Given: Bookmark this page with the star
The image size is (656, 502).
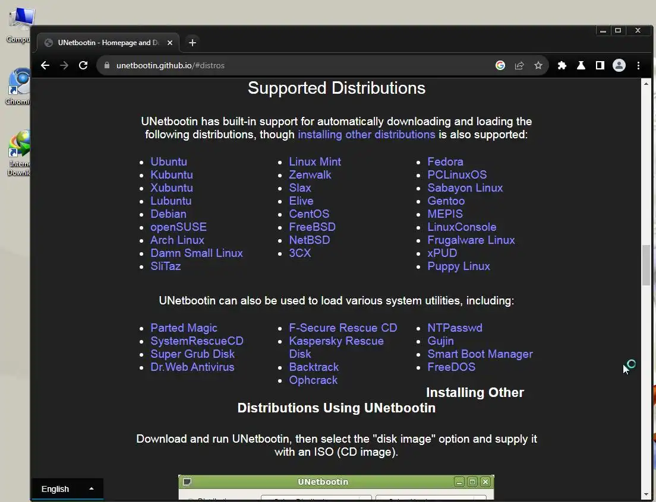Looking at the screenshot, I should (538, 66).
